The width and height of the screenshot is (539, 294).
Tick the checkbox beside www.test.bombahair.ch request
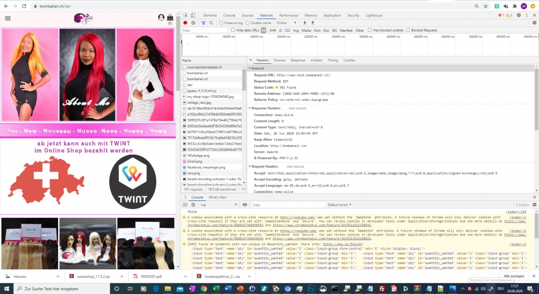184,67
